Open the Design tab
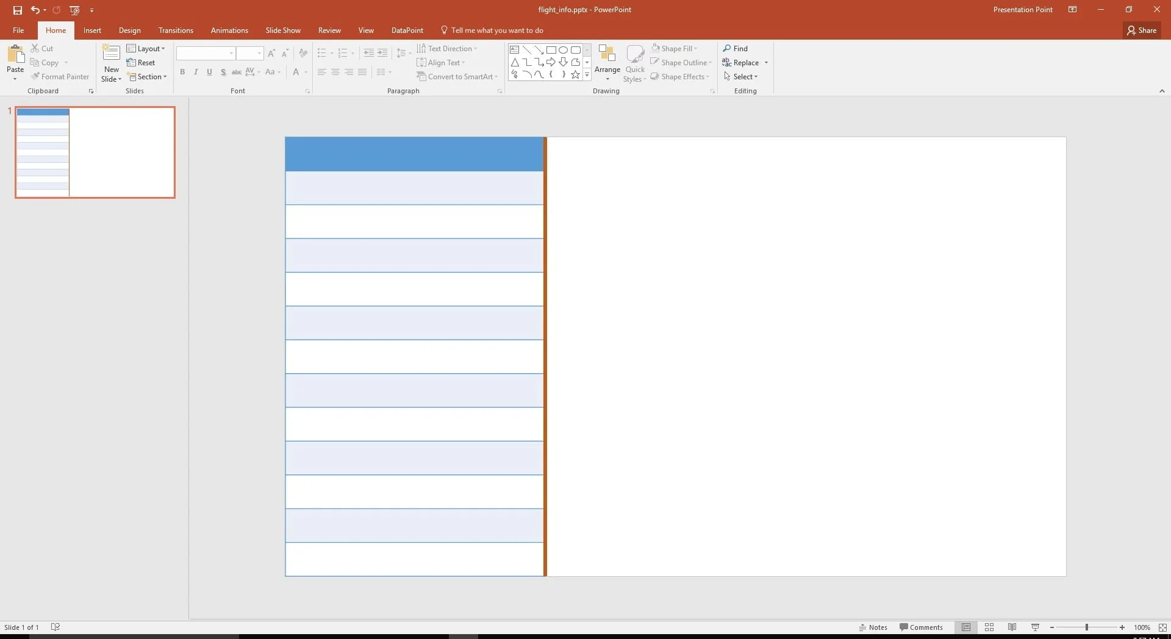1171x639 pixels. click(129, 30)
